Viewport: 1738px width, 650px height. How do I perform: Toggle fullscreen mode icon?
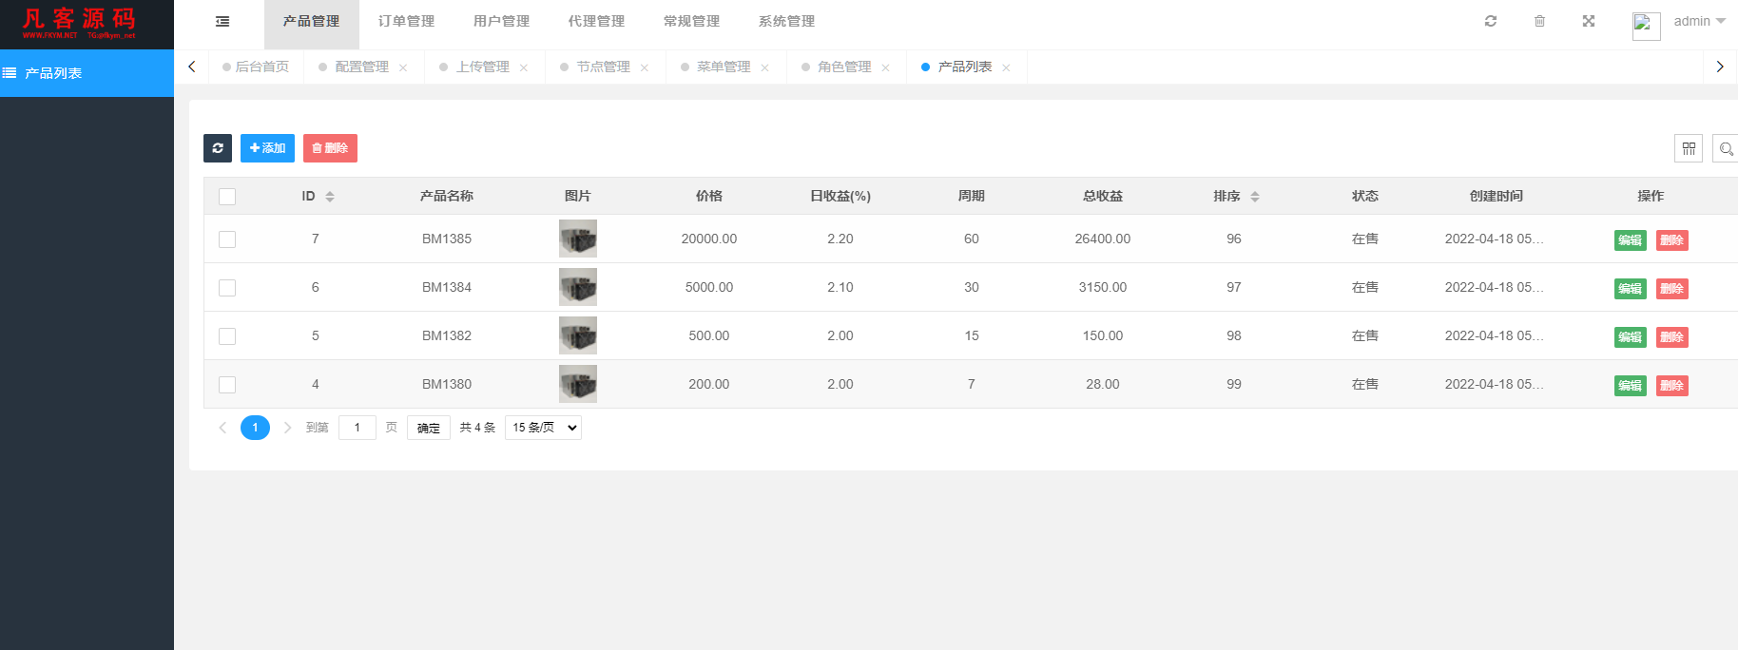coord(1589,21)
